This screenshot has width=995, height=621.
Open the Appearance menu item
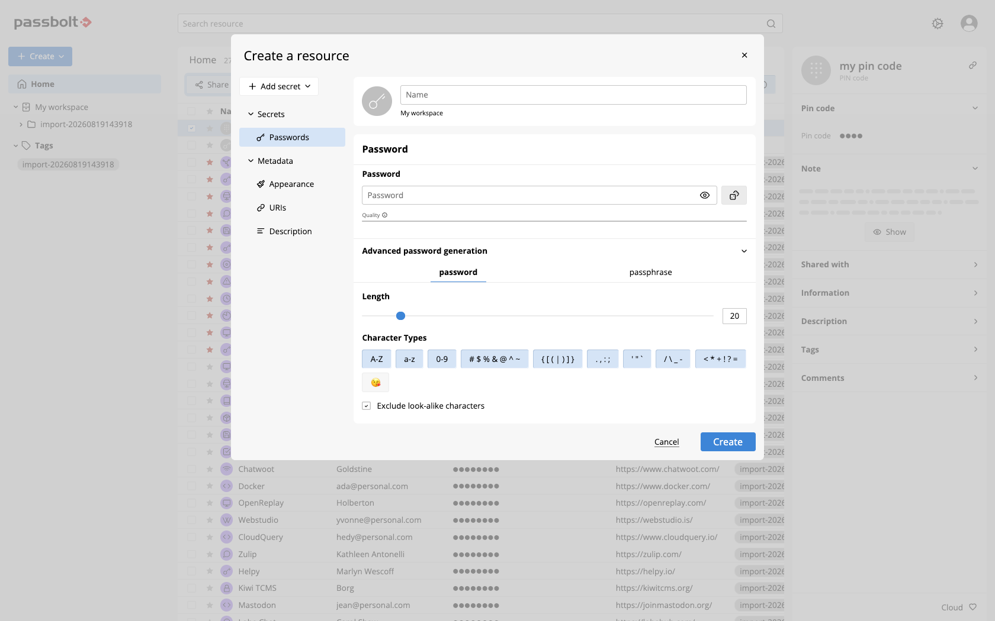click(292, 184)
